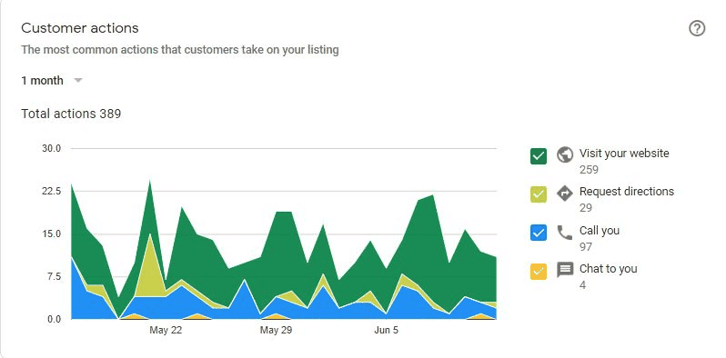This screenshot has height=358, width=726.
Task: Click the 7.5 y-axis label
Action: click(55, 276)
